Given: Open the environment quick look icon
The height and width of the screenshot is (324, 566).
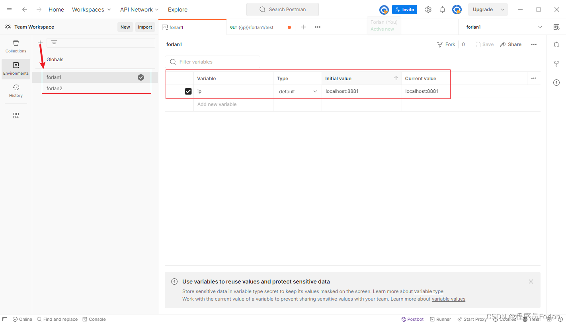Looking at the screenshot, I should click(556, 27).
